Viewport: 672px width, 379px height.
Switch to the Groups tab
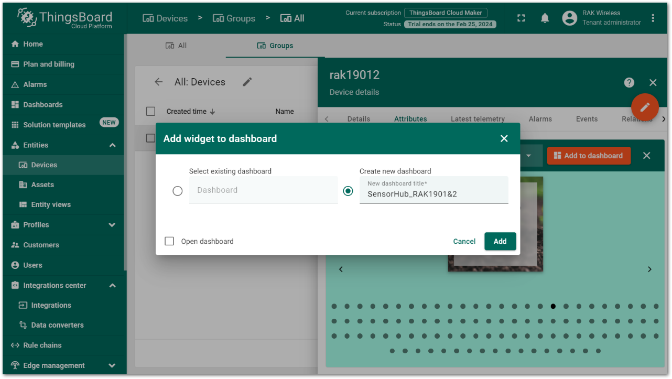point(275,46)
